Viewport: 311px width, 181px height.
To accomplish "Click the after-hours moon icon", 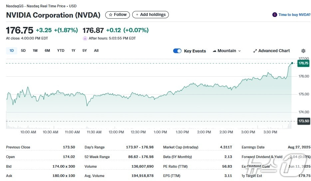I will (x=85, y=38).
